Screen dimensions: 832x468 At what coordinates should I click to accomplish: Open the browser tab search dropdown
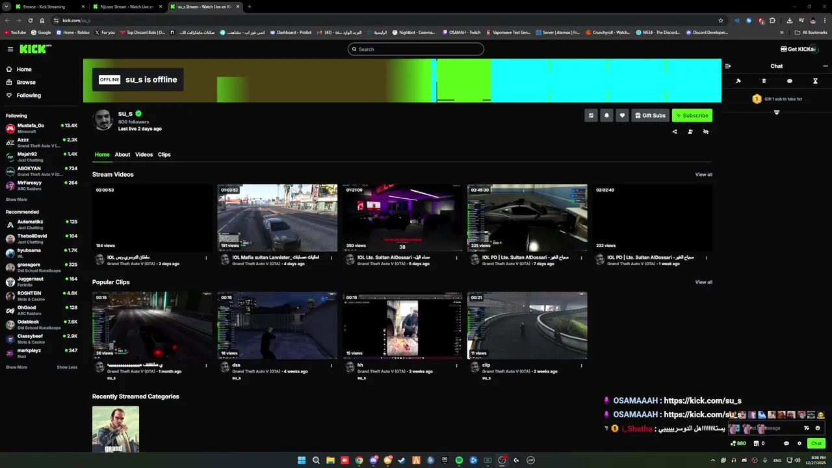[7, 6]
